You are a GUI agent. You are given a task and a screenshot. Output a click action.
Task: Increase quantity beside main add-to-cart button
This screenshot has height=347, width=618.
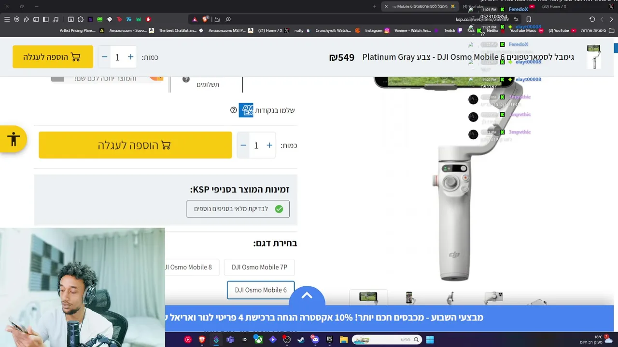(x=269, y=145)
